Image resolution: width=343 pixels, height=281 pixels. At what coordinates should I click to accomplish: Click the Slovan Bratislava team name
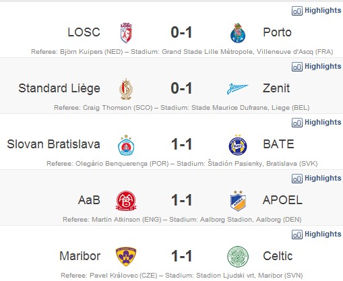(53, 144)
